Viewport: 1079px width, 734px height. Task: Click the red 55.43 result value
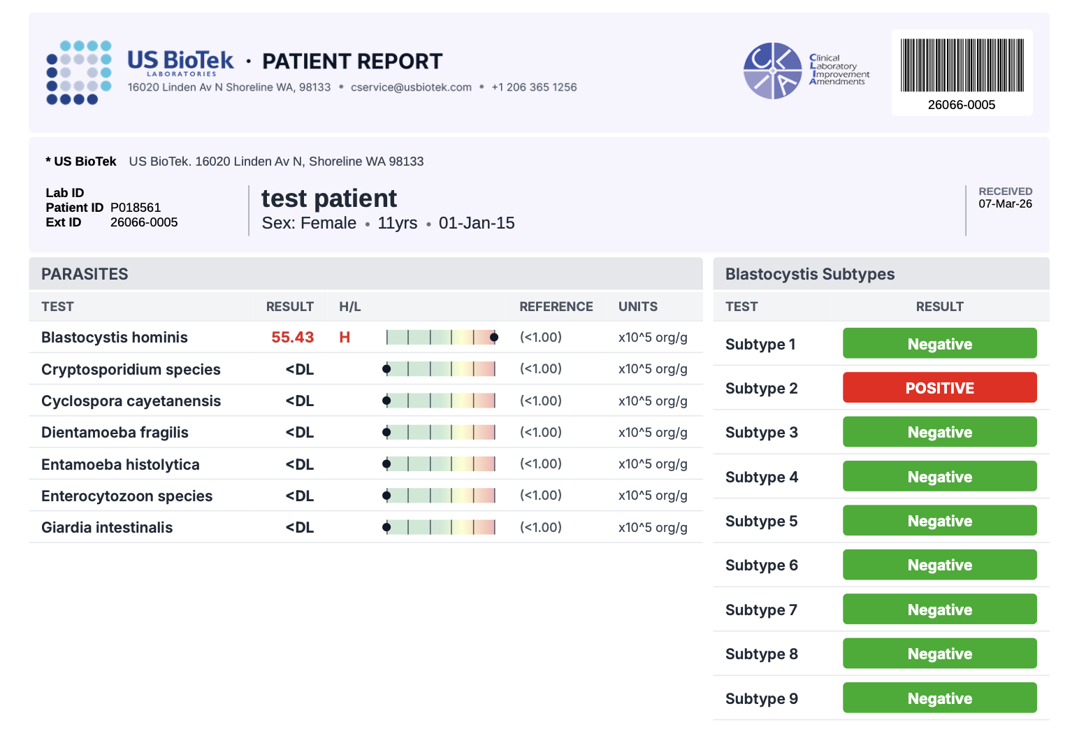(x=292, y=338)
